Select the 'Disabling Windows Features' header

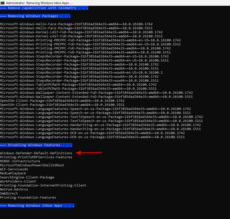click(36, 145)
